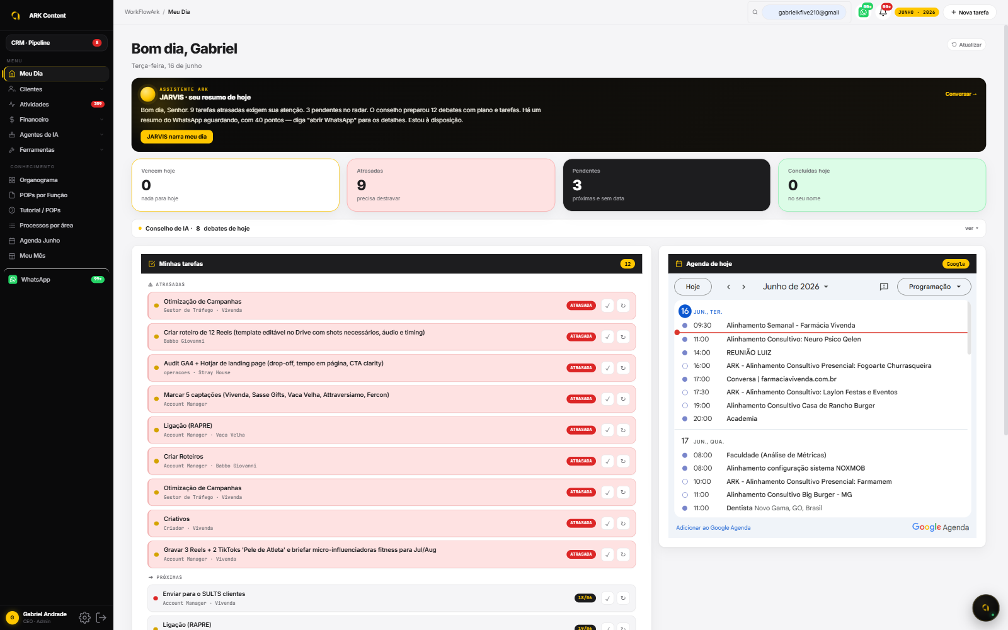This screenshot has height=630, width=1008.
Task: Click the JARVIS yellow orb avatar
Action: click(x=148, y=94)
